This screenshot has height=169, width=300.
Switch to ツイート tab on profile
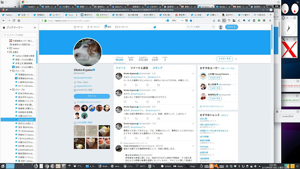[x=121, y=68]
